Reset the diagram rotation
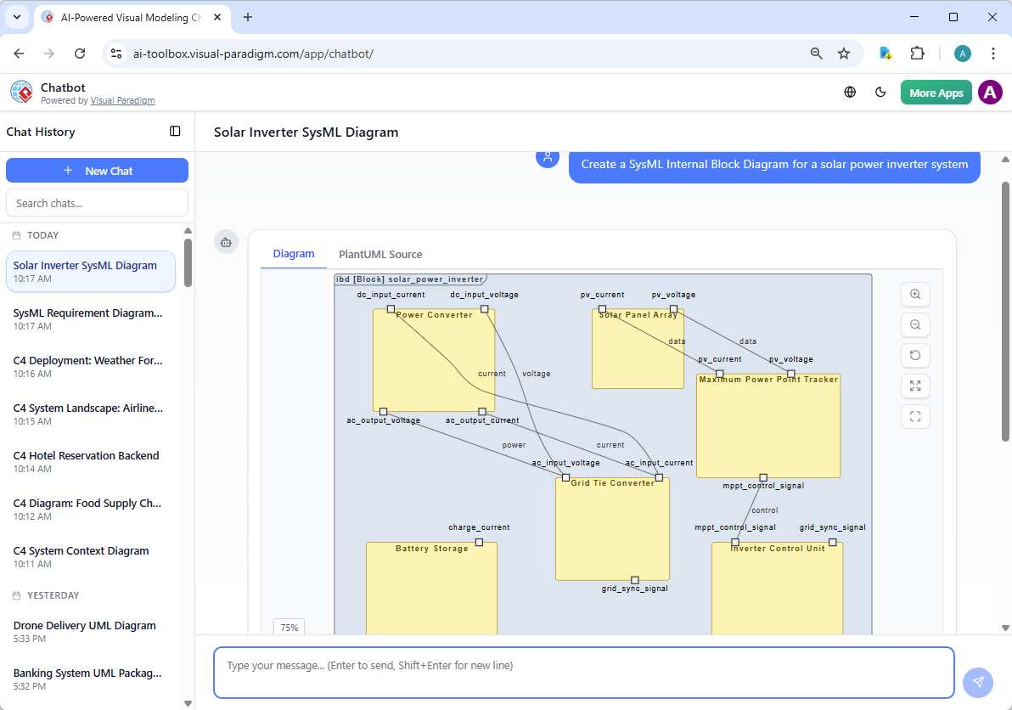 coord(915,355)
